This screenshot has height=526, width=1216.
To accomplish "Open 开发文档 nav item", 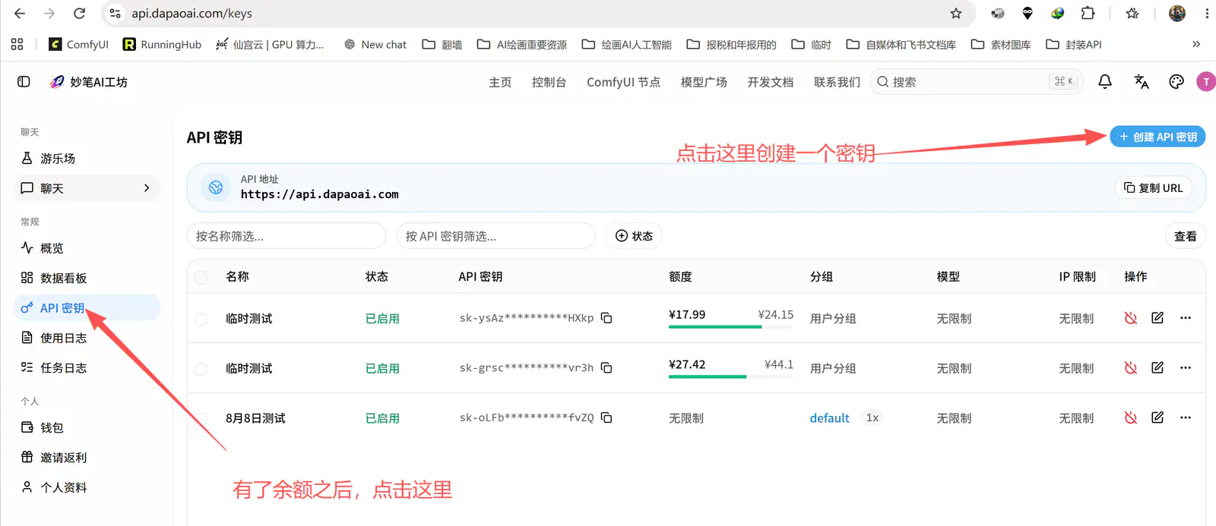I will tap(770, 82).
